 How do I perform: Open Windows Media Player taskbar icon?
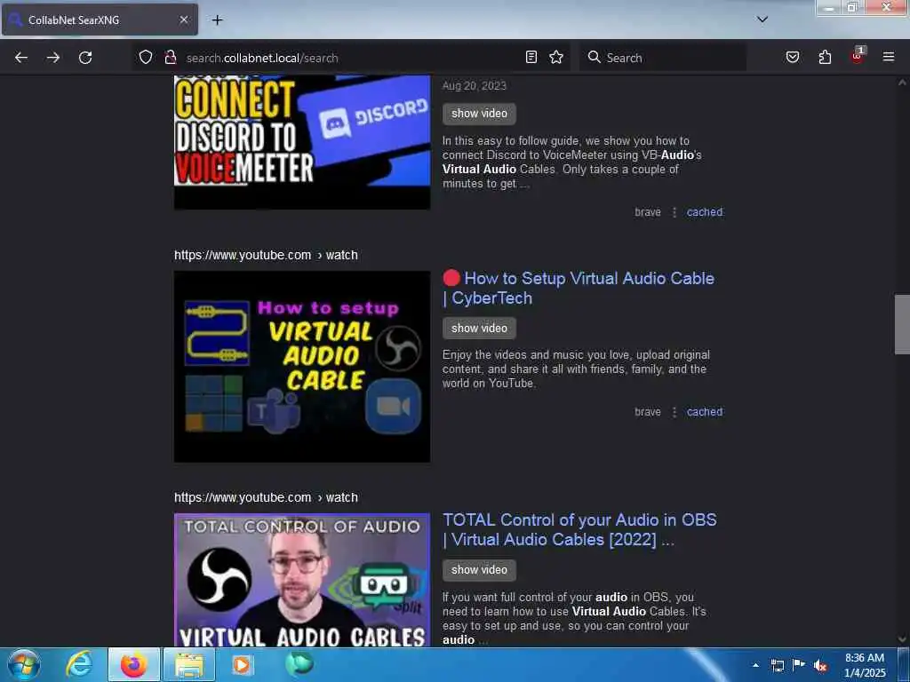(242, 664)
